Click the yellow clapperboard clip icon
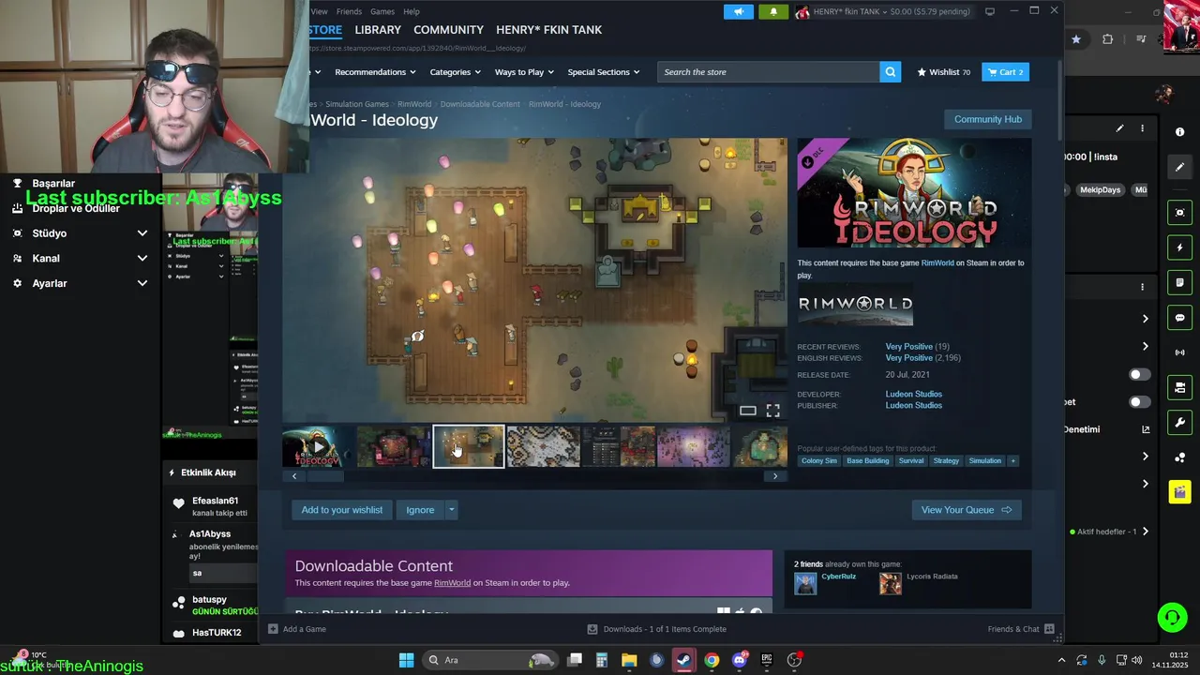This screenshot has width=1200, height=675. tap(1180, 492)
